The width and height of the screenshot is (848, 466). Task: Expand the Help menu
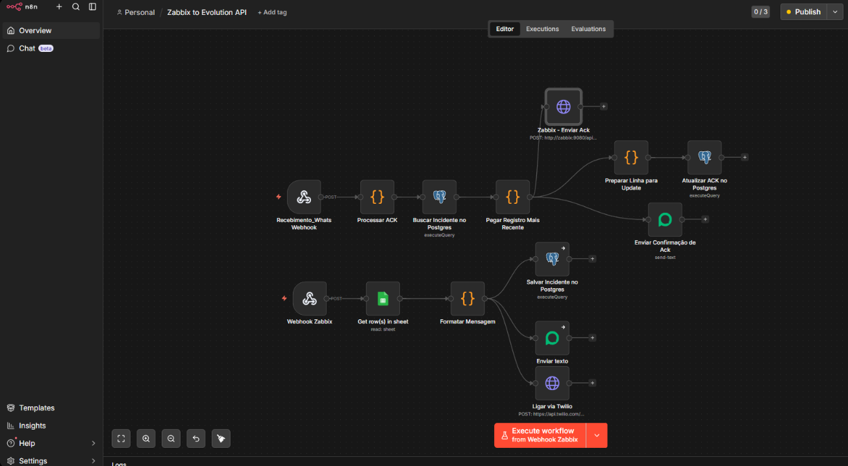pos(51,443)
